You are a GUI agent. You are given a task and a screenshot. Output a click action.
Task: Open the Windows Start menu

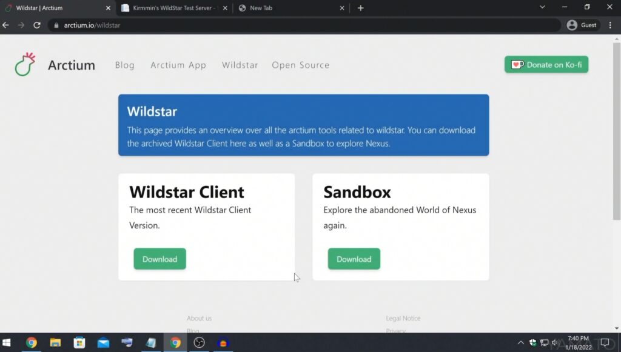point(6,342)
